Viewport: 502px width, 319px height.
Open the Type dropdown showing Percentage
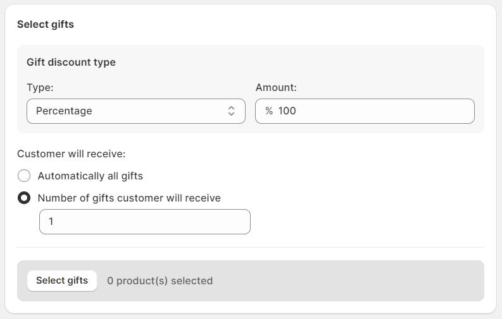135,111
